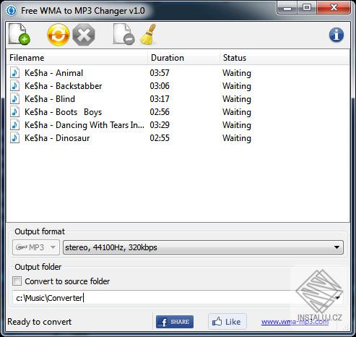
Task: Click the app icon in title bar
Action: tap(12, 11)
